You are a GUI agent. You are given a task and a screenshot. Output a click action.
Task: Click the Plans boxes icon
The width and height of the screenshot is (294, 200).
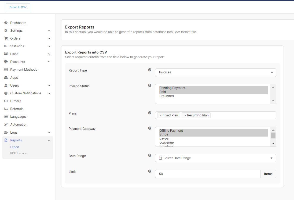click(6, 54)
